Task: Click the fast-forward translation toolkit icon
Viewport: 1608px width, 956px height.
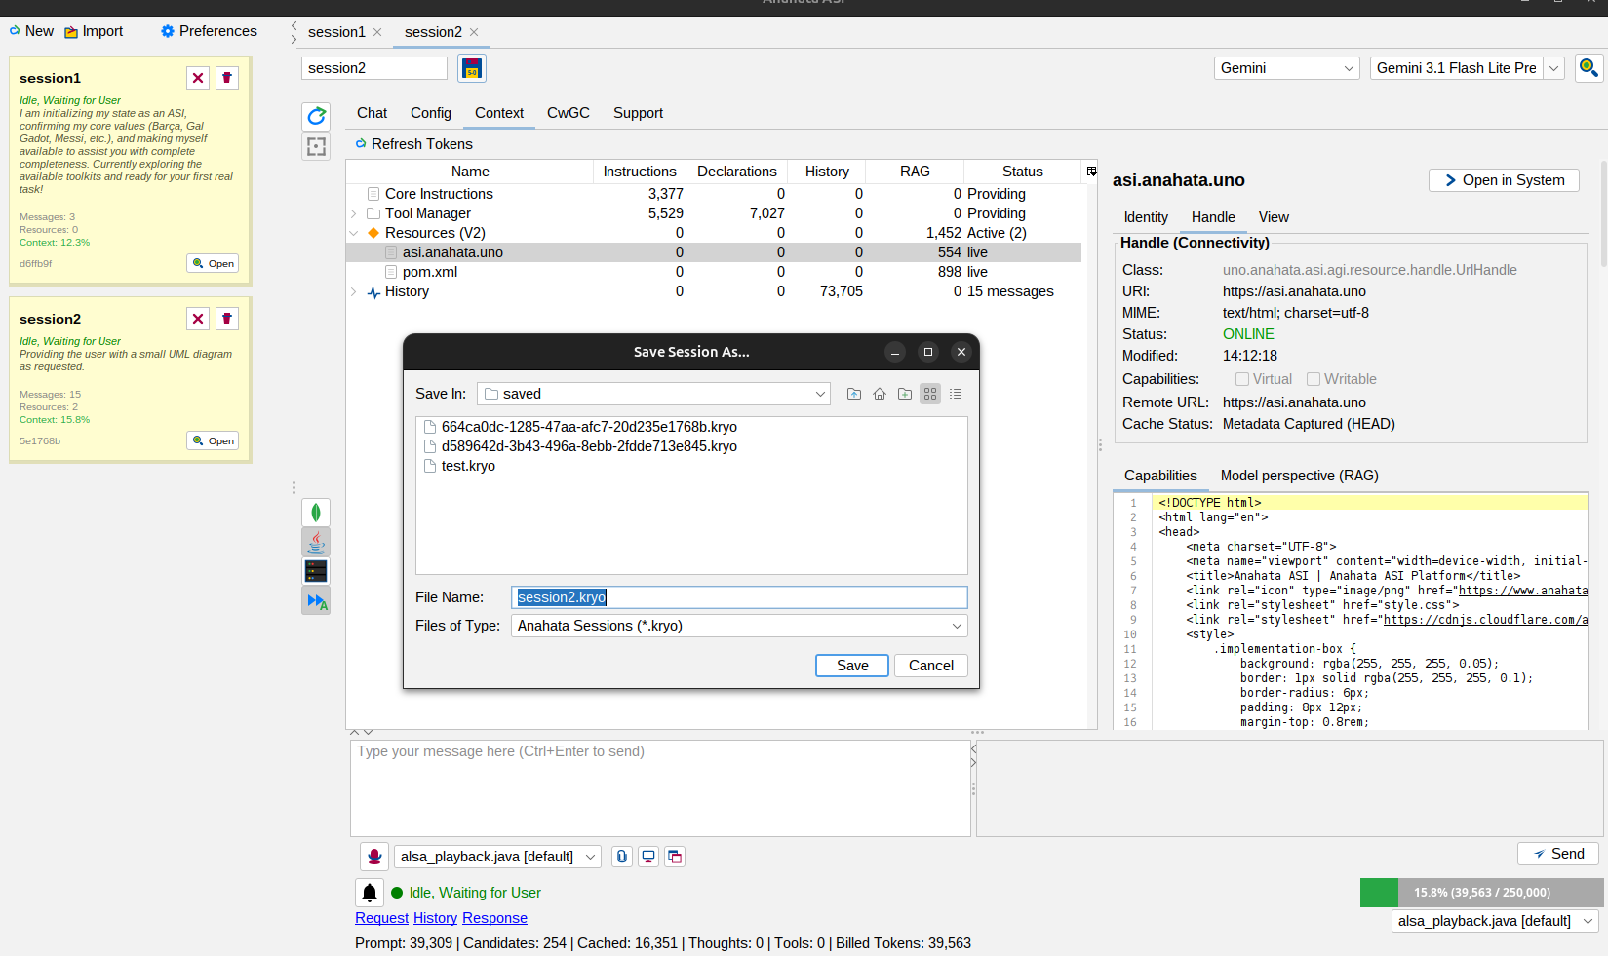Action: pyautogui.click(x=315, y=600)
